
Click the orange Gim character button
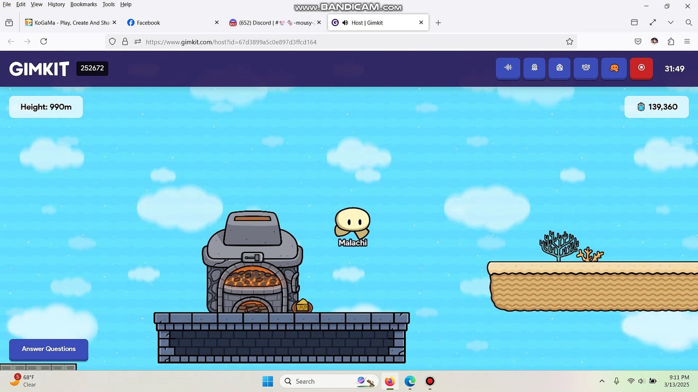click(x=614, y=68)
